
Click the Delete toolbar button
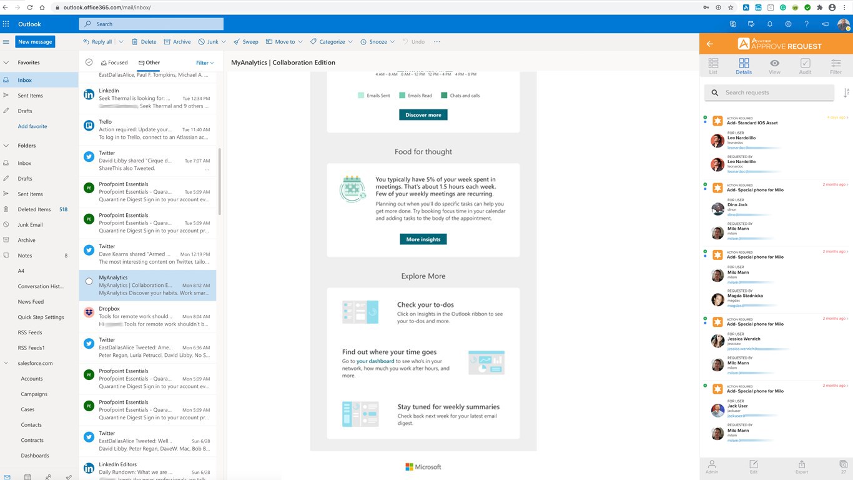coord(144,42)
